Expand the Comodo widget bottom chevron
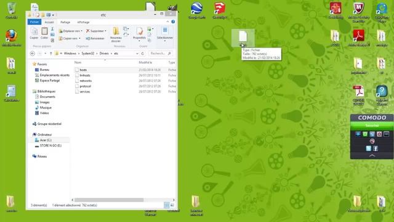 pyautogui.click(x=372, y=155)
